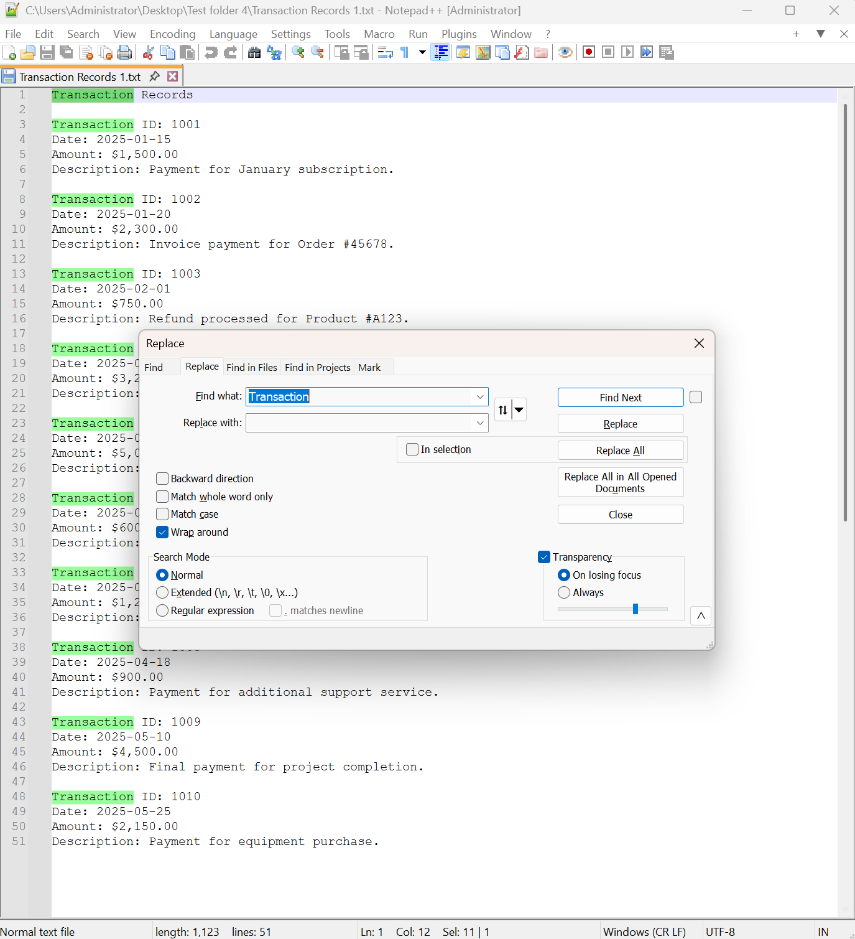Enable Match whole word only checkbox
The height and width of the screenshot is (939, 855).
(x=162, y=497)
